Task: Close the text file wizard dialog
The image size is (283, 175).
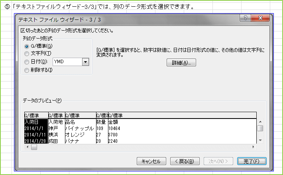Action: pos(260,18)
